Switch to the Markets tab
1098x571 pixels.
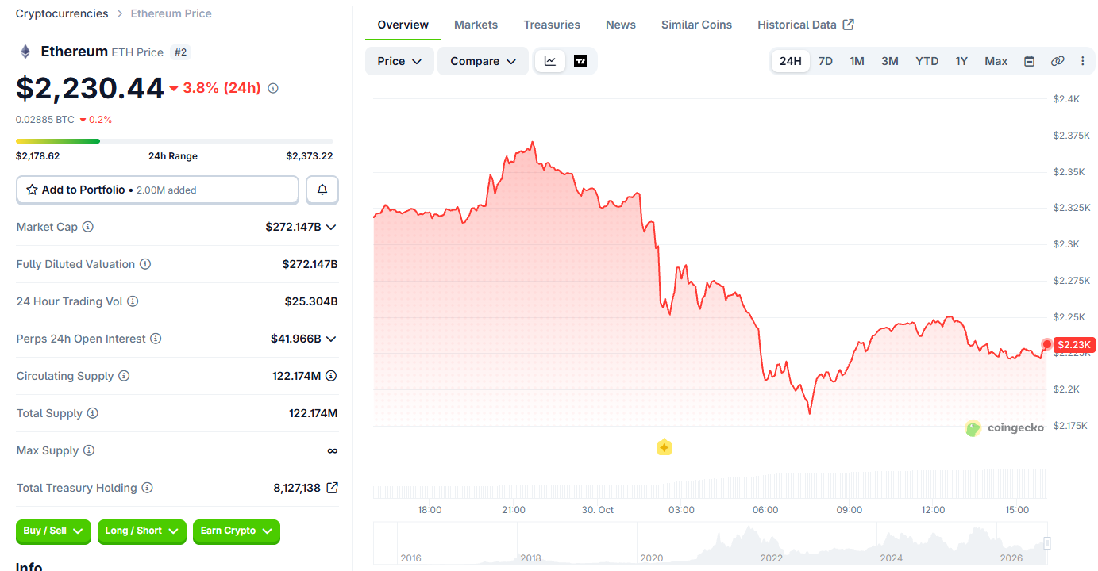pos(476,25)
